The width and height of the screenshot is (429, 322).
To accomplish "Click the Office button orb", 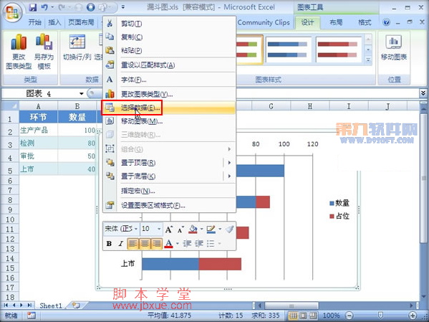I will pos(12,12).
